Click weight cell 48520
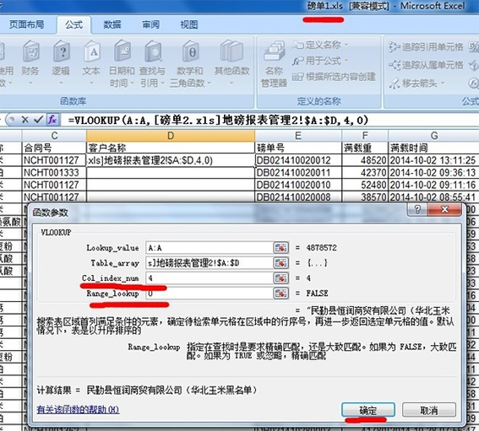 click(x=365, y=160)
